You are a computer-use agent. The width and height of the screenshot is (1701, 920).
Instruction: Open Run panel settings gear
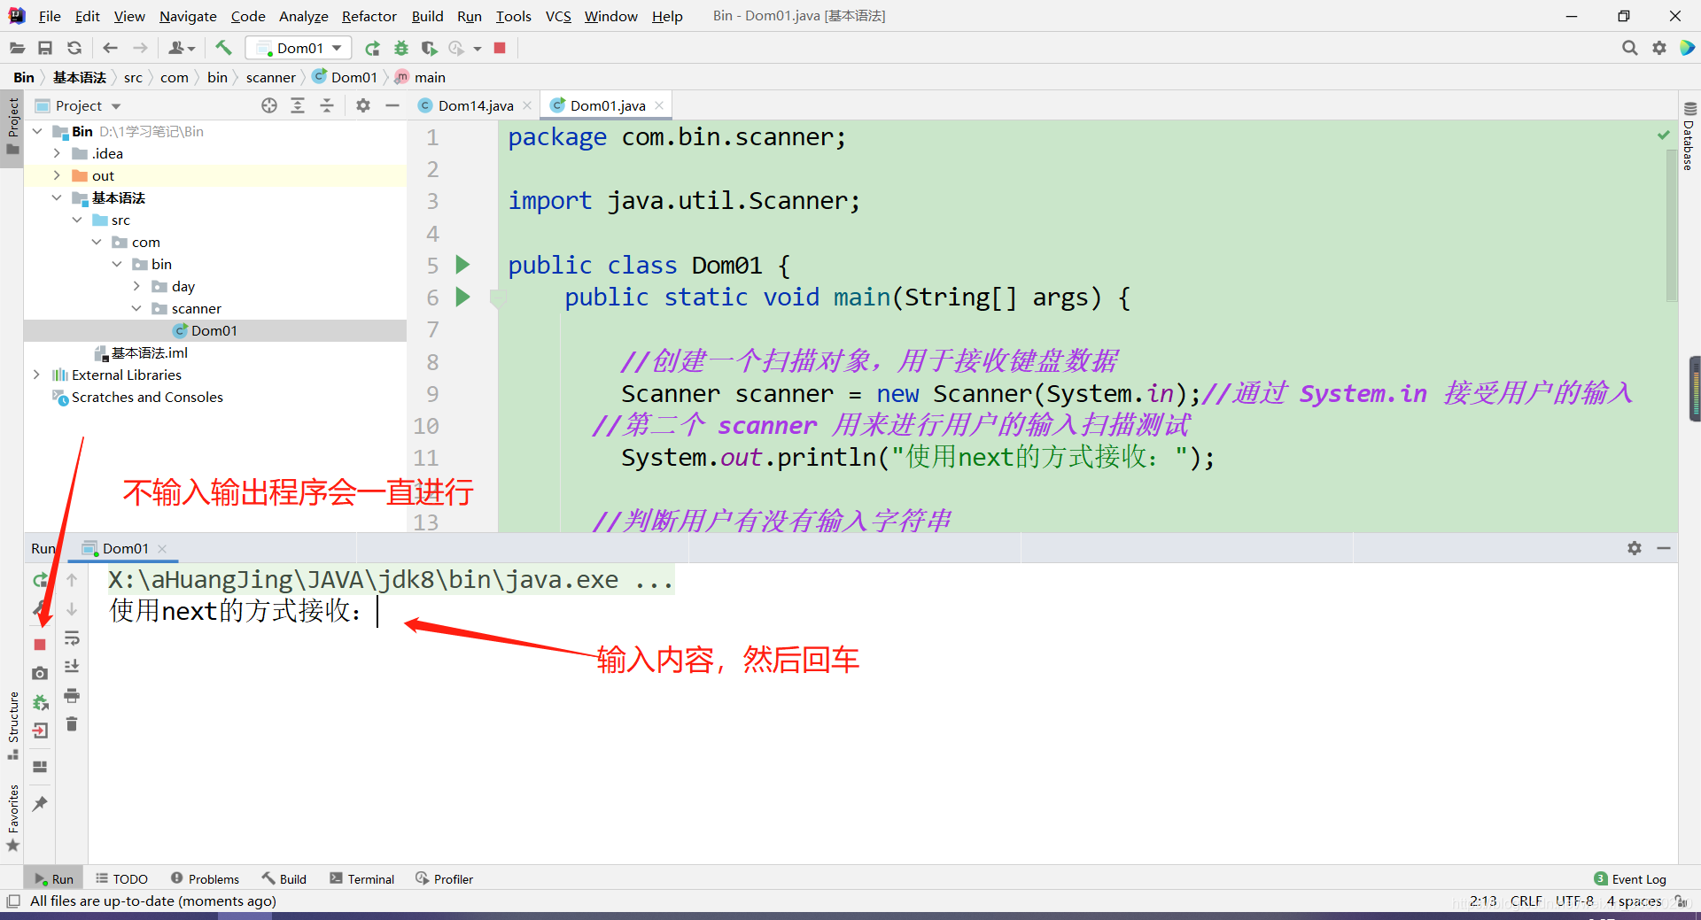[x=1635, y=548]
